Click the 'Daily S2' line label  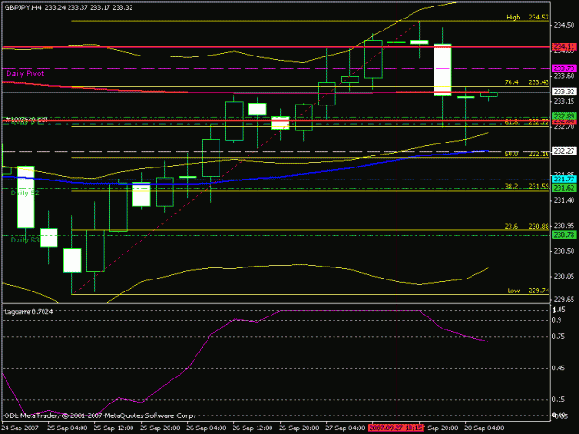(x=25, y=192)
